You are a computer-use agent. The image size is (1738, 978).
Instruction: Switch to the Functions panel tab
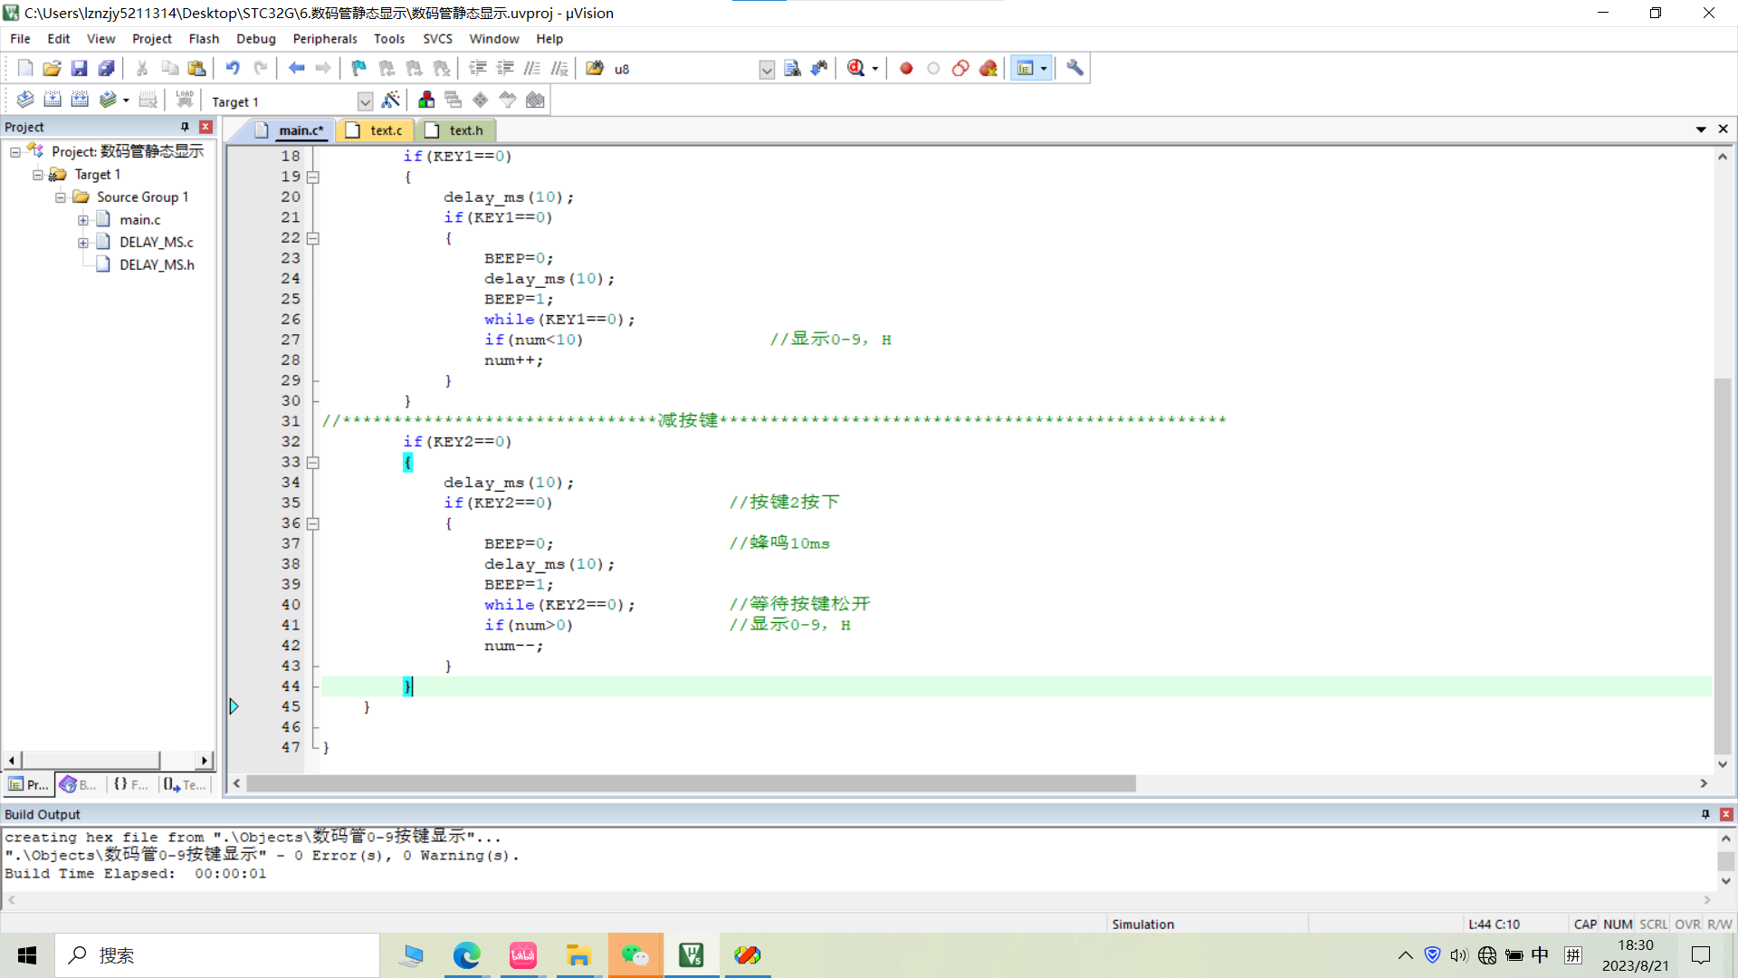131,785
